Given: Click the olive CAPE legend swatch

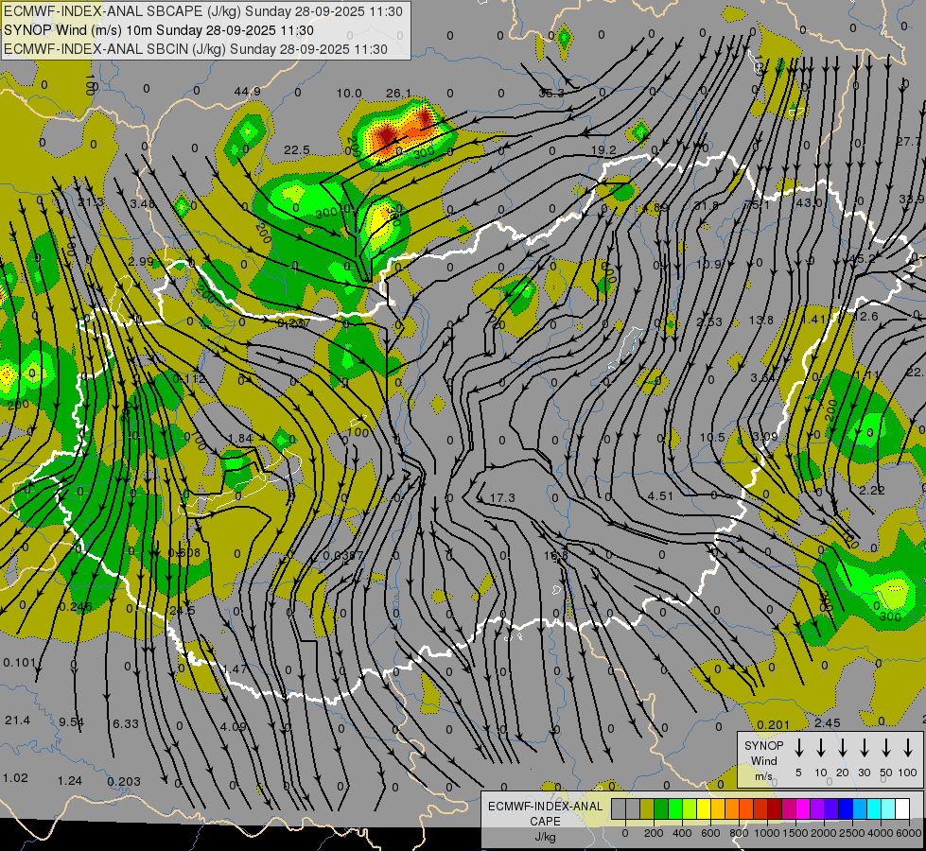Looking at the screenshot, I should (647, 808).
